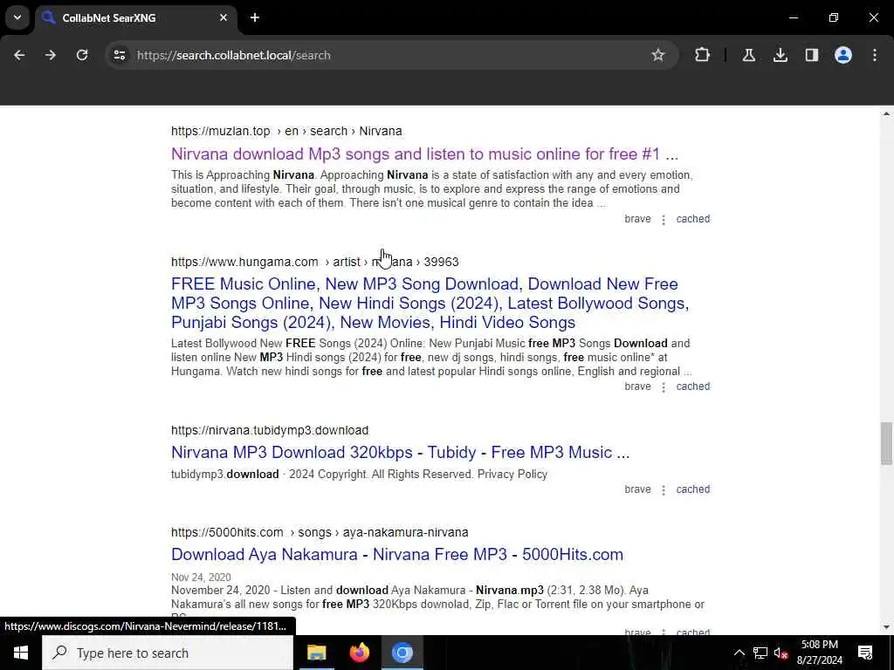Open Chrome's three-dot menu
Viewport: 894px width, 670px height.
pyautogui.click(x=875, y=55)
